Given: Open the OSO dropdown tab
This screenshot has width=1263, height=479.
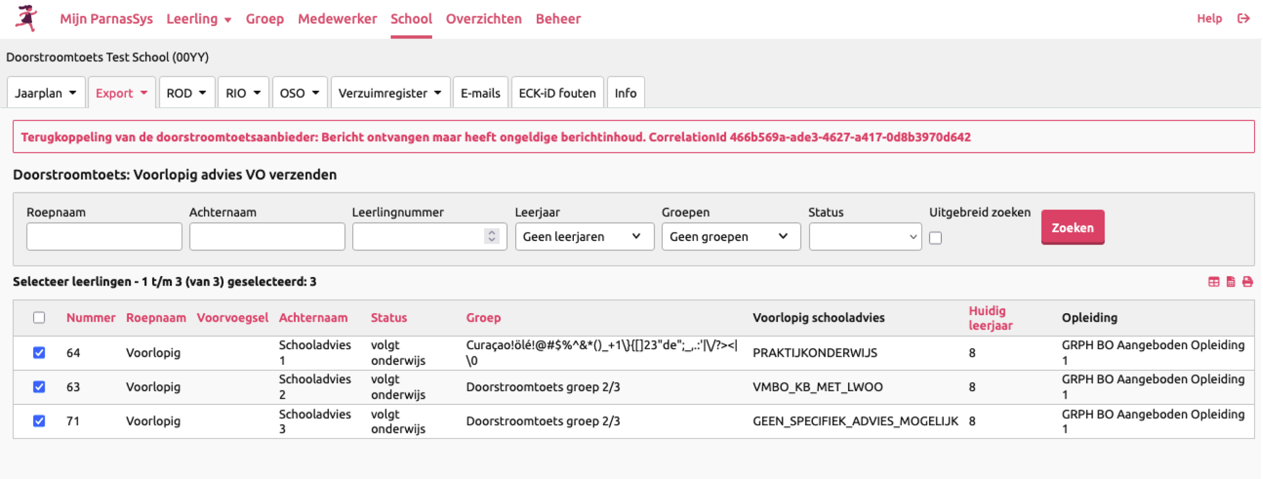Looking at the screenshot, I should click(x=300, y=93).
